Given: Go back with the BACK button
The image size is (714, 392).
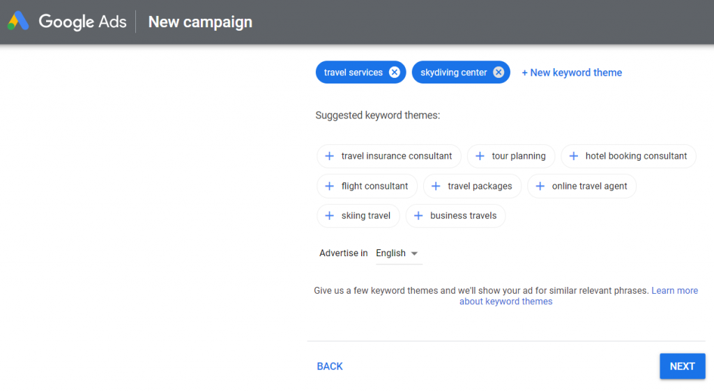Looking at the screenshot, I should 330,366.
